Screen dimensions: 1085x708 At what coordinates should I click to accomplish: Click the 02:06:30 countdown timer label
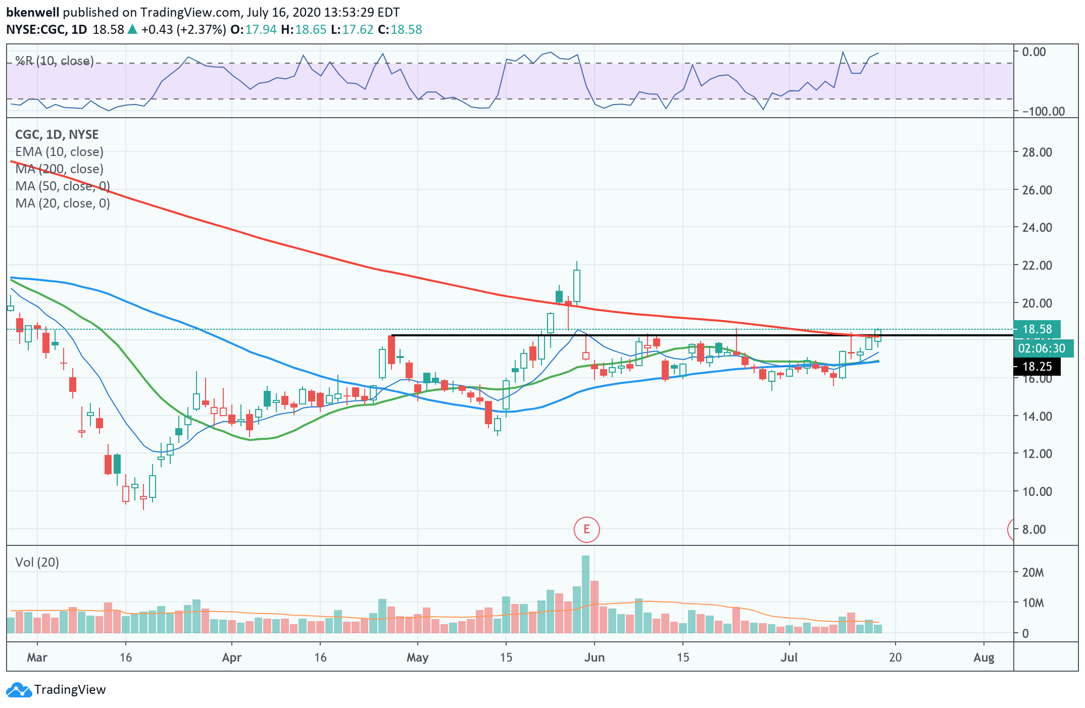pos(1041,348)
